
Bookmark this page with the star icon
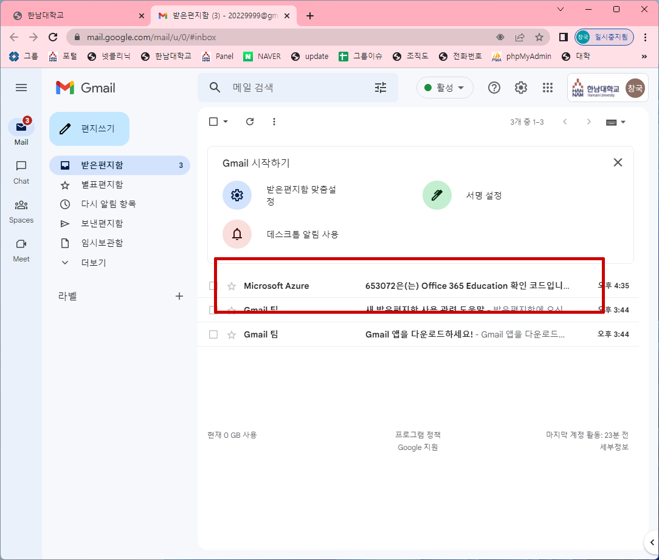pyautogui.click(x=539, y=37)
